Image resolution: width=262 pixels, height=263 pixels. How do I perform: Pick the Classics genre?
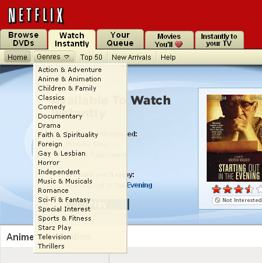pos(51,98)
